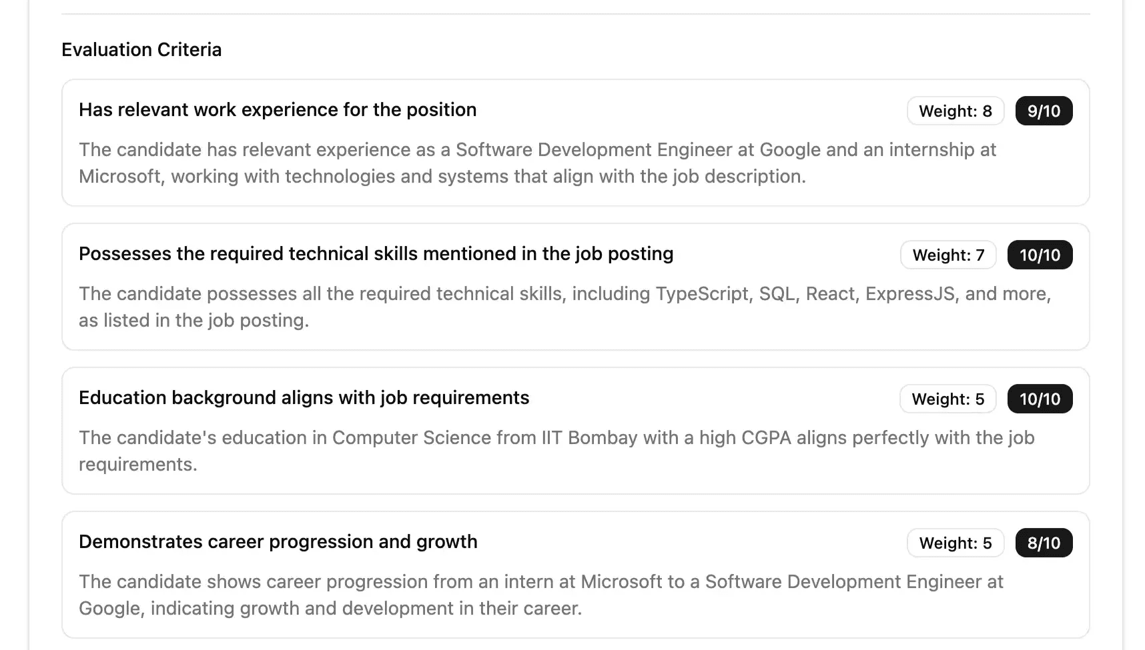This screenshot has width=1145, height=650.
Task: Select the Education background criterion title
Action: tap(304, 398)
